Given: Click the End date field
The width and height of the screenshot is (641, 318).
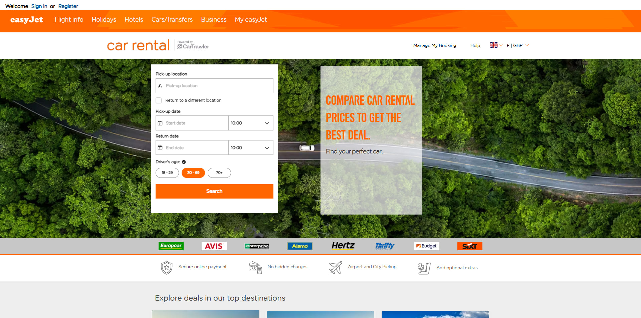Looking at the screenshot, I should [x=192, y=148].
